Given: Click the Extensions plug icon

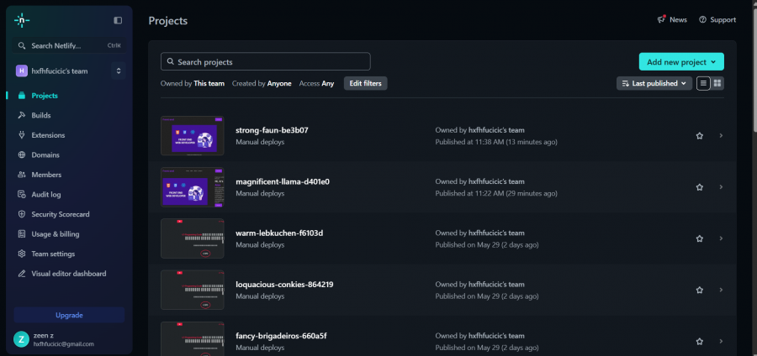Looking at the screenshot, I should click(21, 135).
